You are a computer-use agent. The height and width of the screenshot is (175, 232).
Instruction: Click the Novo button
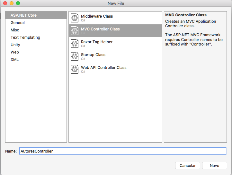pyautogui.click(x=214, y=166)
